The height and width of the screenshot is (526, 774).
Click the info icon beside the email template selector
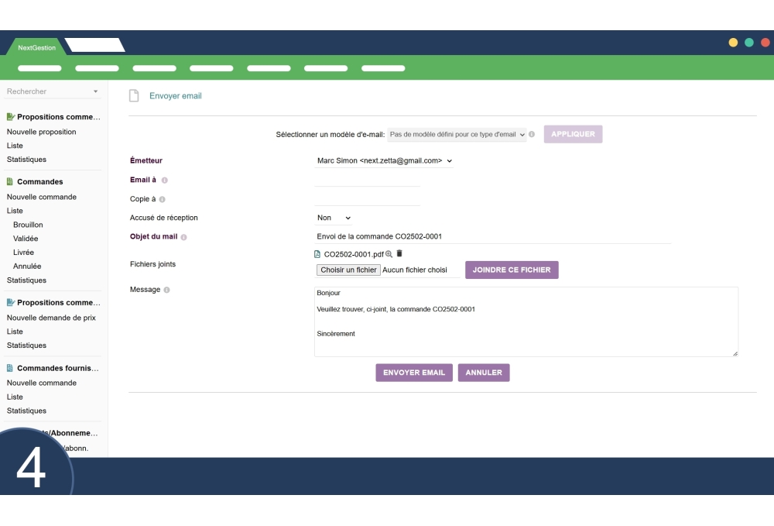532,133
